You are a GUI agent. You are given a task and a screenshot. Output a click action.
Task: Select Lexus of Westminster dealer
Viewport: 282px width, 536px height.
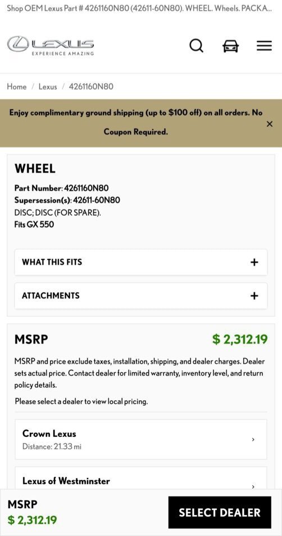[141, 479]
